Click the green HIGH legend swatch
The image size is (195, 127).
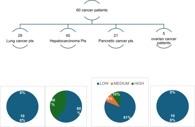coord(132,84)
